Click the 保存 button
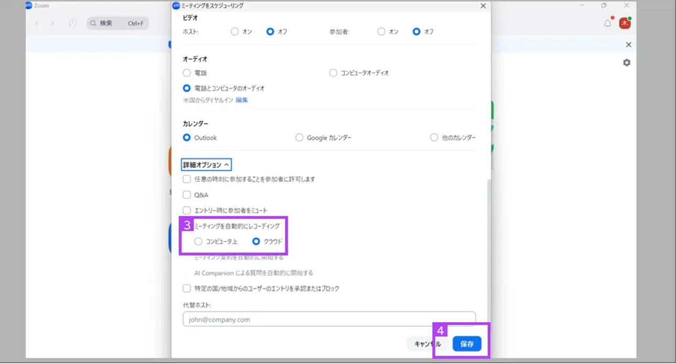The width and height of the screenshot is (676, 364). [467, 344]
